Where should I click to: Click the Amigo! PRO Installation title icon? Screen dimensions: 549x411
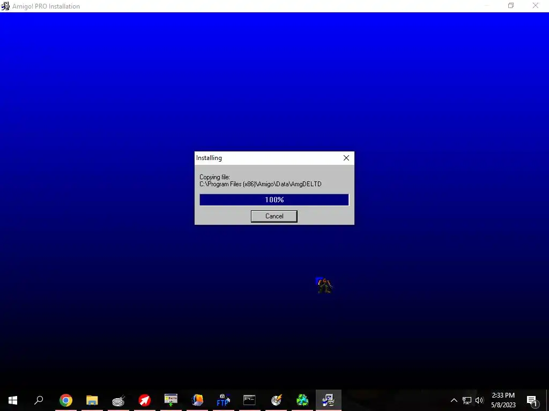pos(5,6)
